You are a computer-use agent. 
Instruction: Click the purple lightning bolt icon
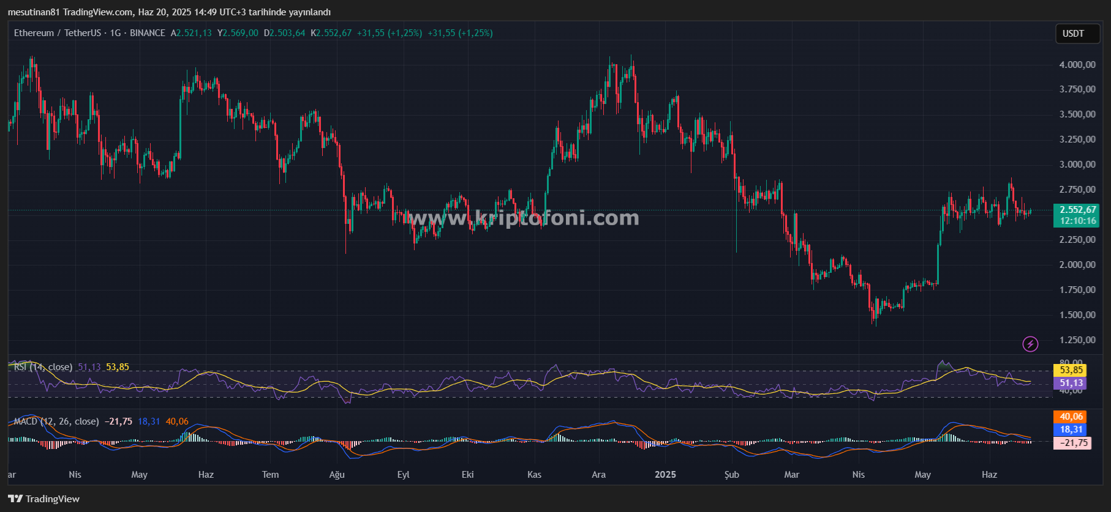1031,344
